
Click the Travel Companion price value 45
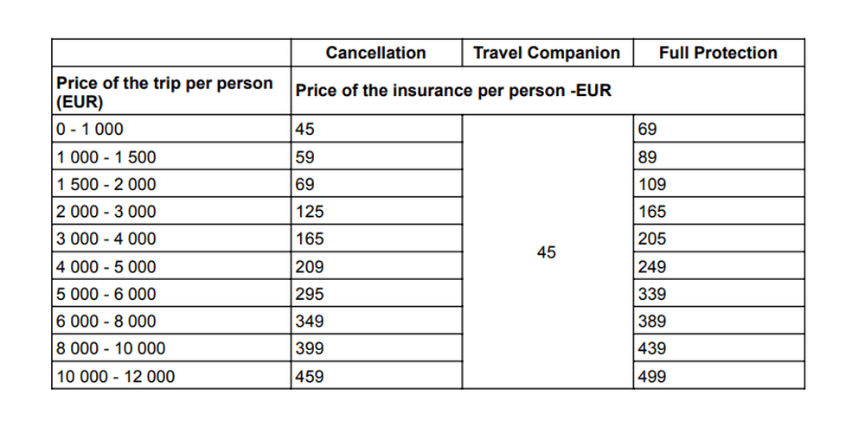[x=547, y=253]
